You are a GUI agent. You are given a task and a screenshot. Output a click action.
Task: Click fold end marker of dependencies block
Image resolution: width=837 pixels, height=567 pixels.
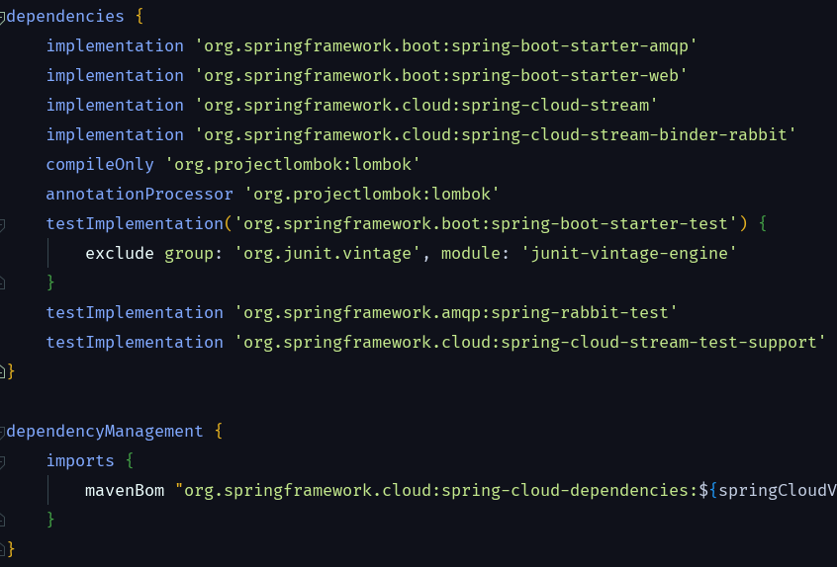click(2, 371)
